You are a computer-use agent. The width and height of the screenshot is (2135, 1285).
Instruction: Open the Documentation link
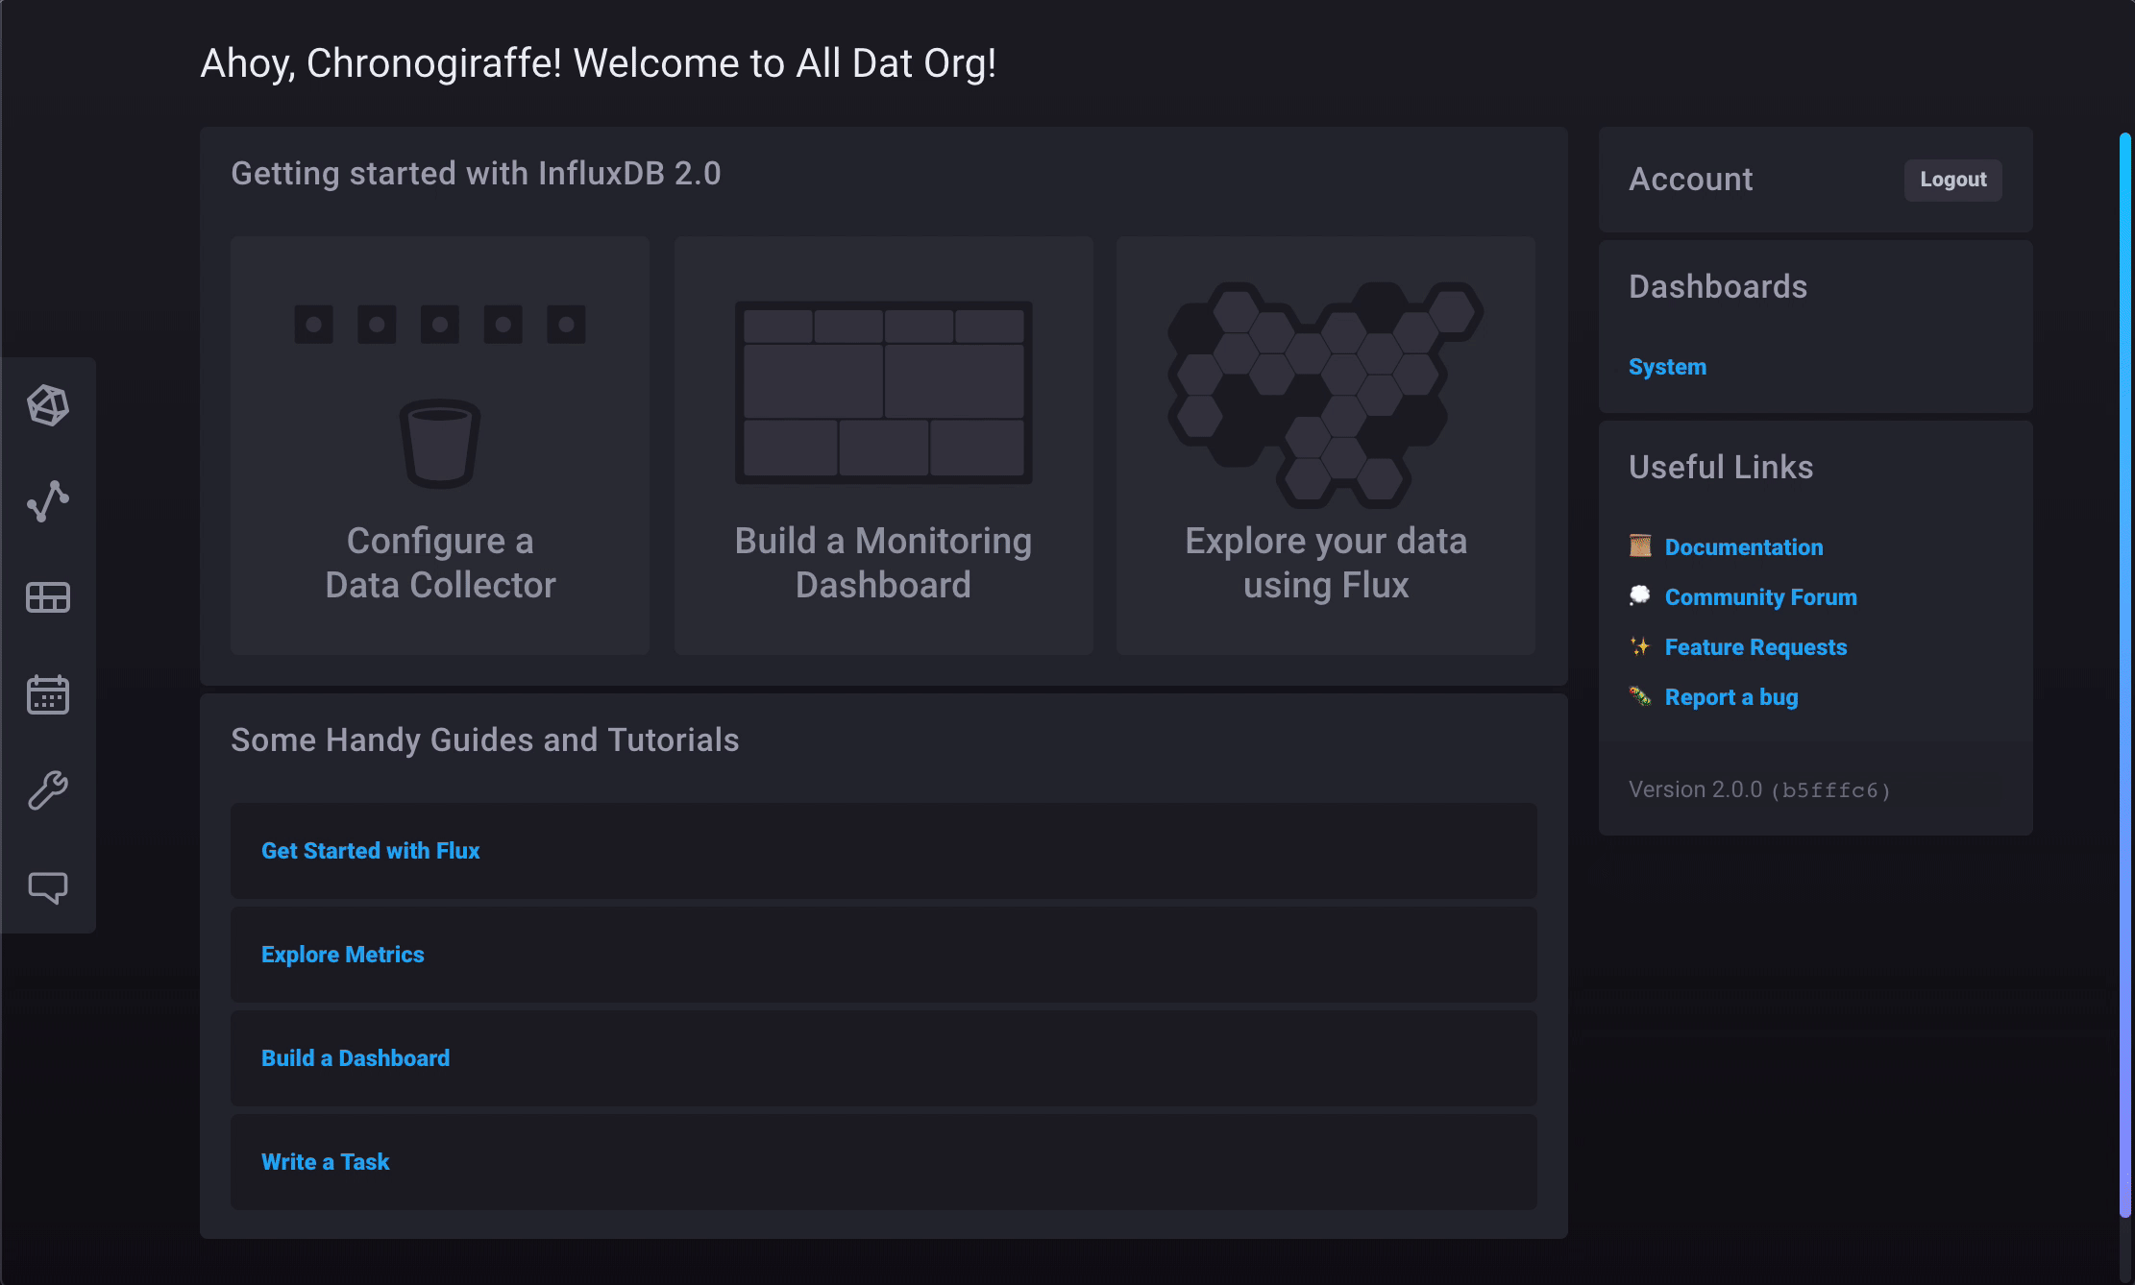click(1743, 546)
